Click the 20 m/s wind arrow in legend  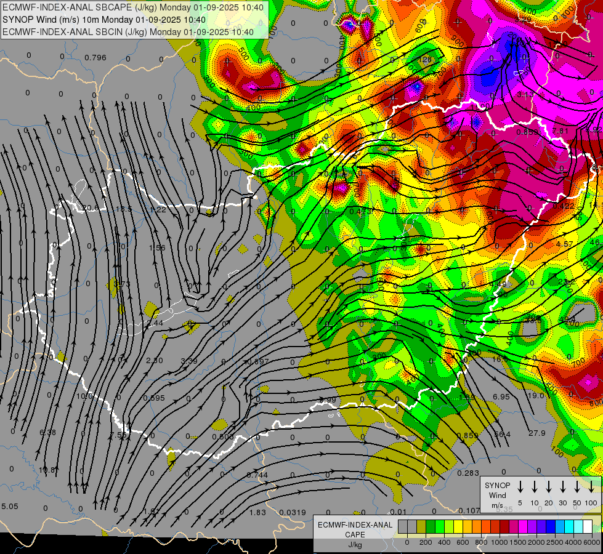549,487
